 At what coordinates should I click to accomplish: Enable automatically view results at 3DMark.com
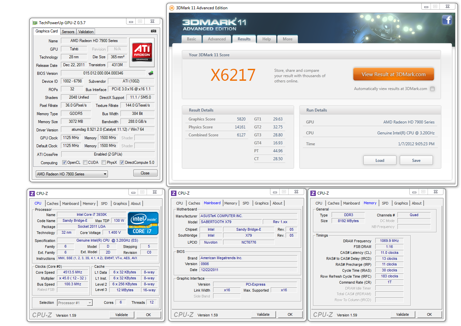tap(432, 89)
